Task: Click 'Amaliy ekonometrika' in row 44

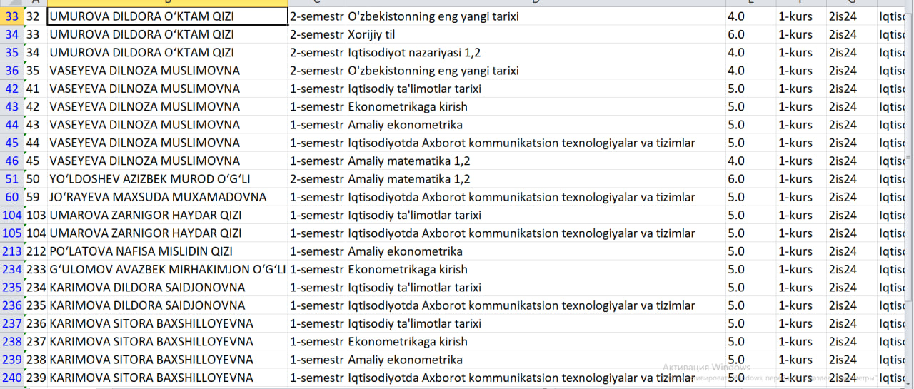Action: (536, 125)
